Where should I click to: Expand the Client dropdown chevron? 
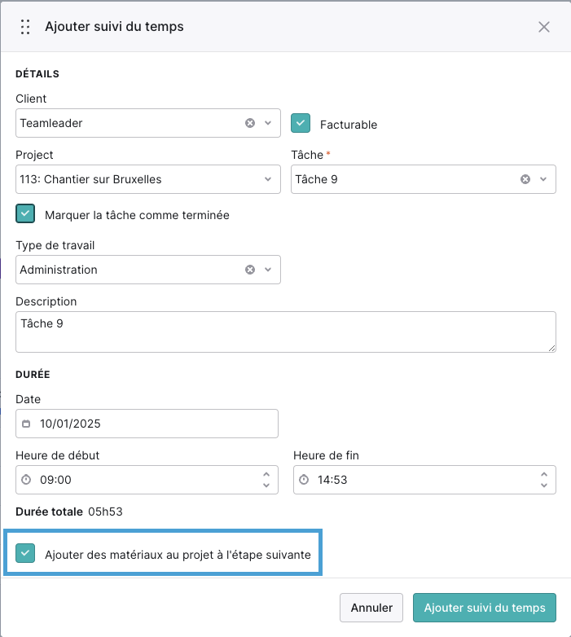point(268,123)
